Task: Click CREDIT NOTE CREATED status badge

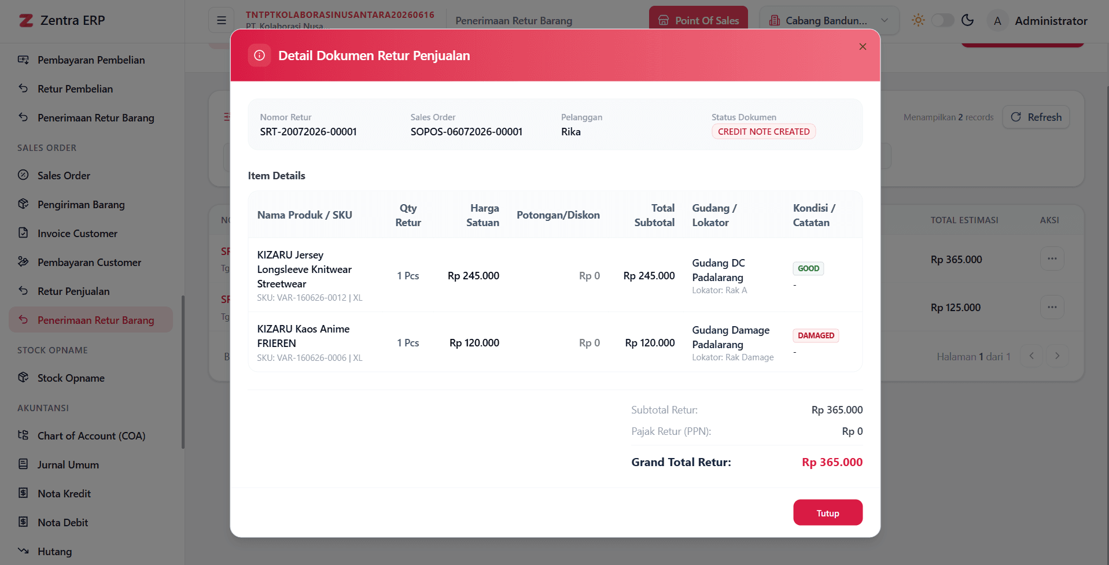Action: pos(764,132)
